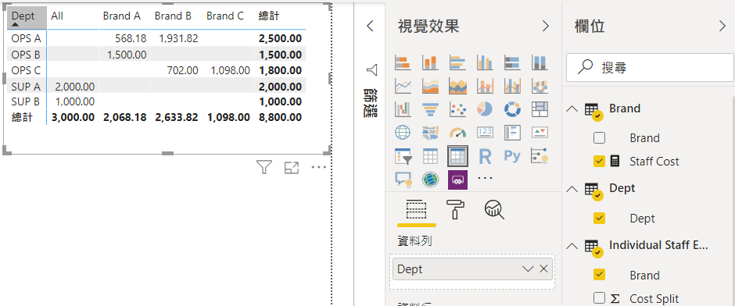Click the 搜尋 search box in fields pane
The height and width of the screenshot is (306, 735).
(650, 67)
